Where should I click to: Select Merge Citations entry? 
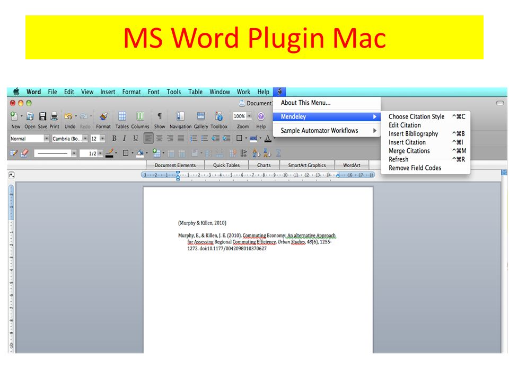[426, 151]
